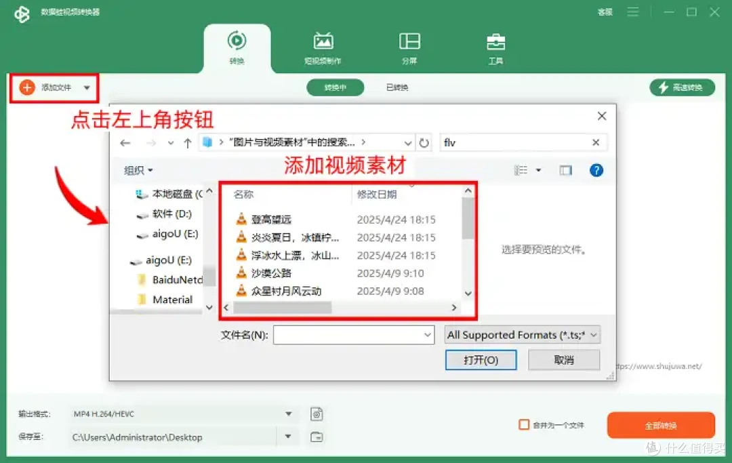Image resolution: width=732 pixels, height=463 pixels.
Task: Refresh the file dialog folder
Action: (424, 143)
